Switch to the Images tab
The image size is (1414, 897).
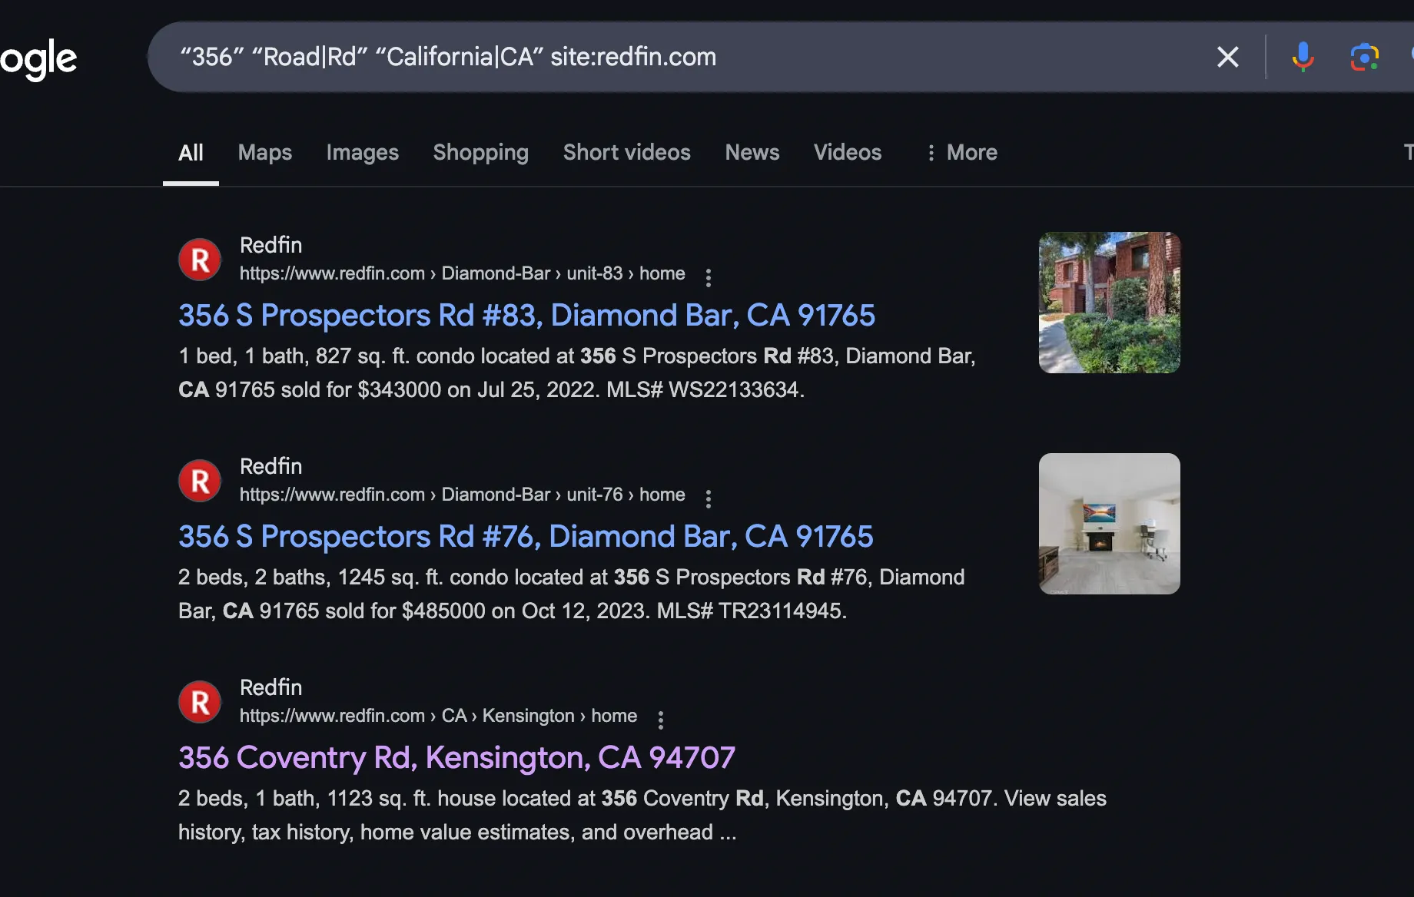(362, 153)
